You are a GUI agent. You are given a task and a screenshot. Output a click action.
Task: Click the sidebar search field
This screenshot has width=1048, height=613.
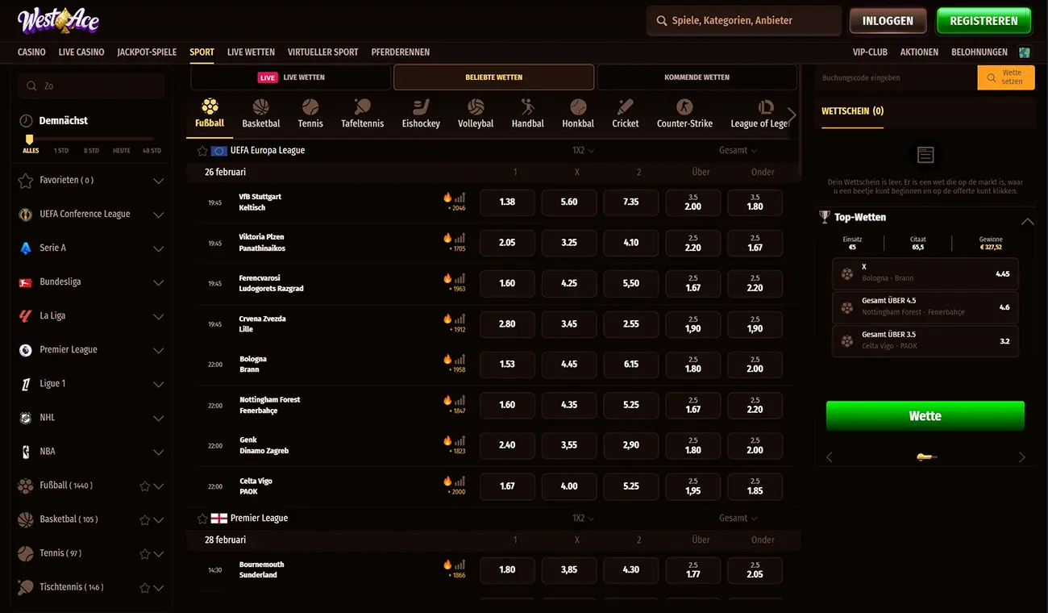coord(91,85)
